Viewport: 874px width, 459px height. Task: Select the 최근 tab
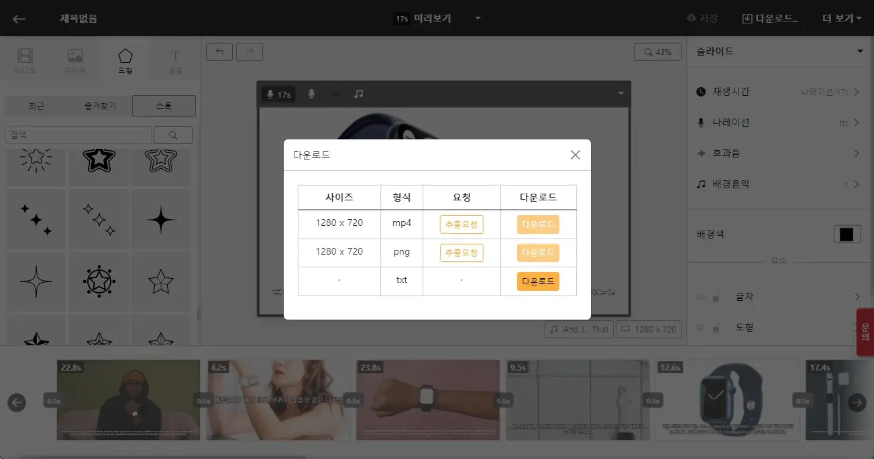coord(37,106)
